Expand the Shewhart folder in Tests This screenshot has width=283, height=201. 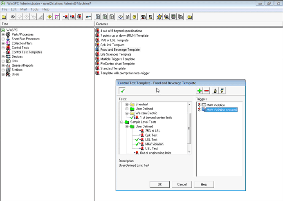(127, 104)
